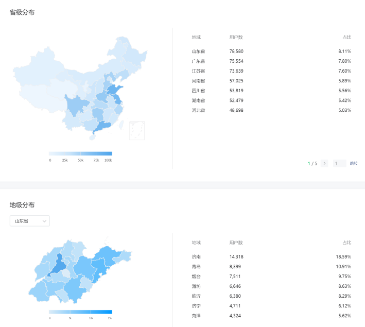Click the 1 / 5 page indicator
Viewport: 365px width, 327px height.
[x=312, y=163]
